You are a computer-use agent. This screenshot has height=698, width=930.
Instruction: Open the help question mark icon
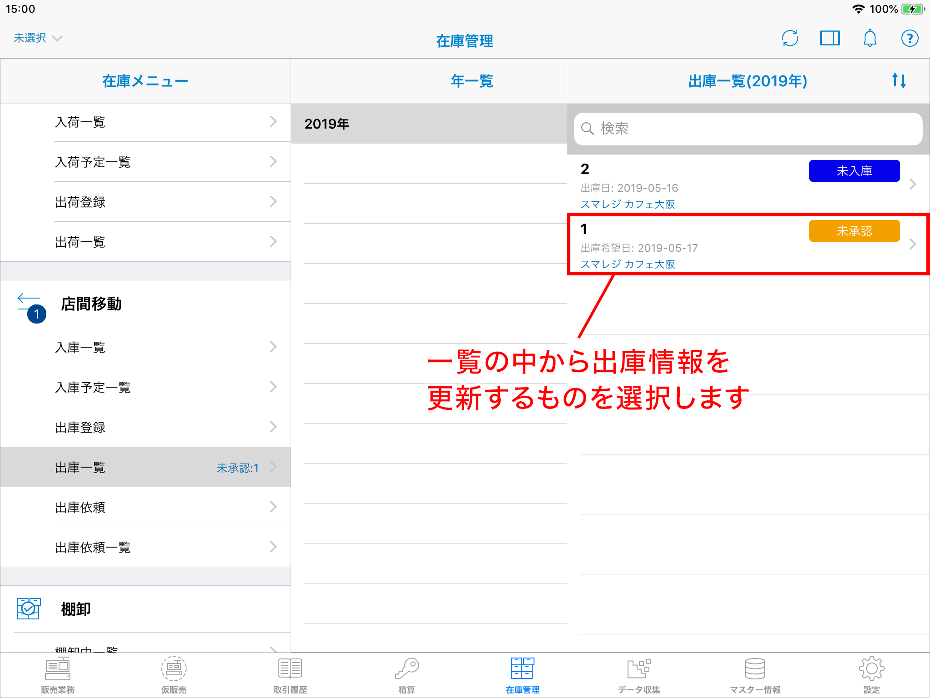tap(910, 38)
